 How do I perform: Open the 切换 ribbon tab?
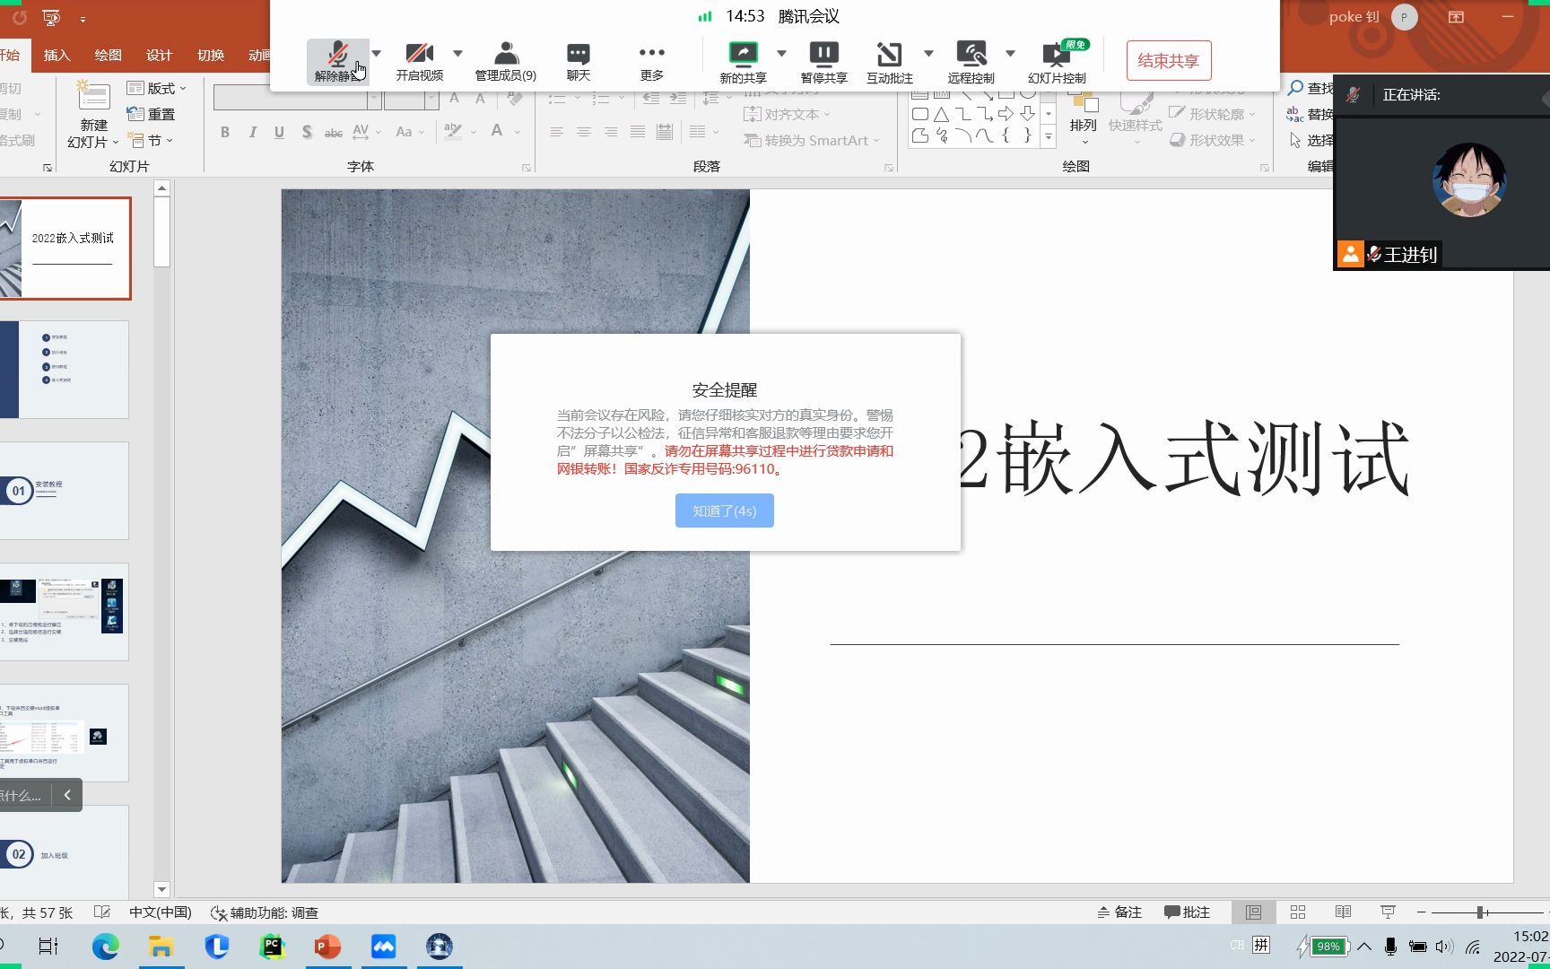coord(211,55)
